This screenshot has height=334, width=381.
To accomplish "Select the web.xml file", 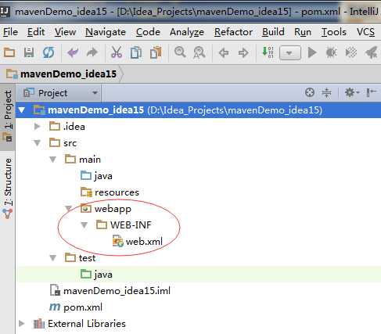I will pos(138,242).
